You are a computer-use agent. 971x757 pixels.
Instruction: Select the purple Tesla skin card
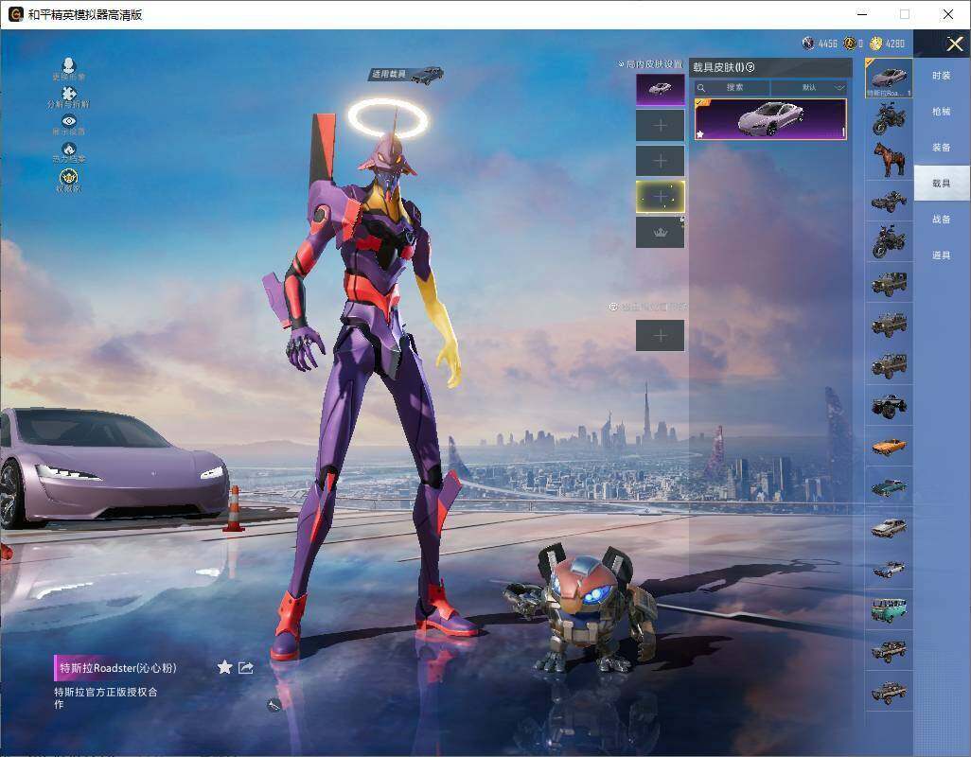coord(770,119)
